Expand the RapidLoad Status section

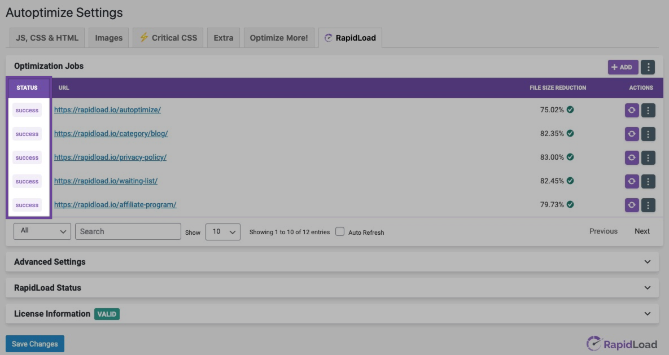[x=332, y=288]
